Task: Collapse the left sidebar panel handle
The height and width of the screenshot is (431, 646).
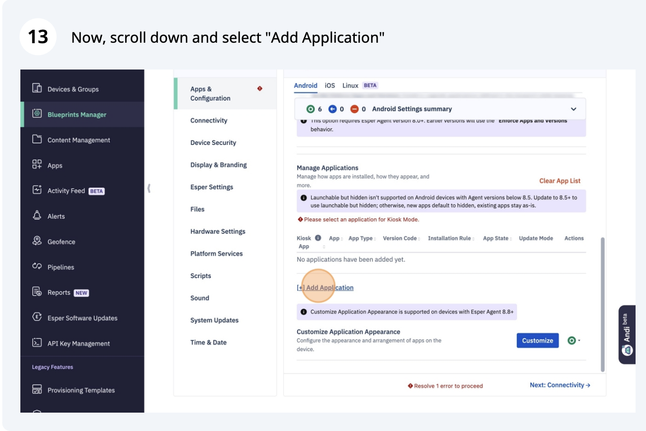Action: (x=149, y=188)
